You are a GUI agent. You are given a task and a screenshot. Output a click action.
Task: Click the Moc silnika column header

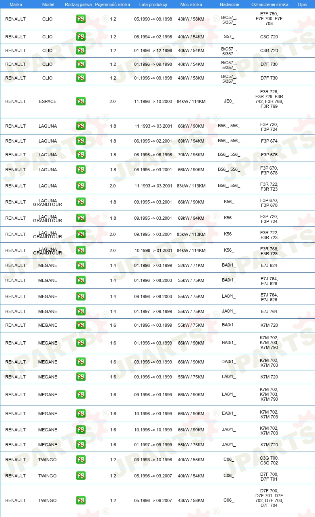pos(191,4)
